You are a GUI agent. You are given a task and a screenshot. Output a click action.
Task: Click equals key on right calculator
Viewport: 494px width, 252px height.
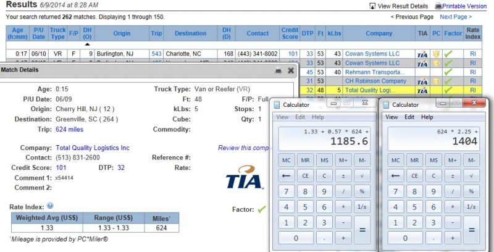pos(471,230)
